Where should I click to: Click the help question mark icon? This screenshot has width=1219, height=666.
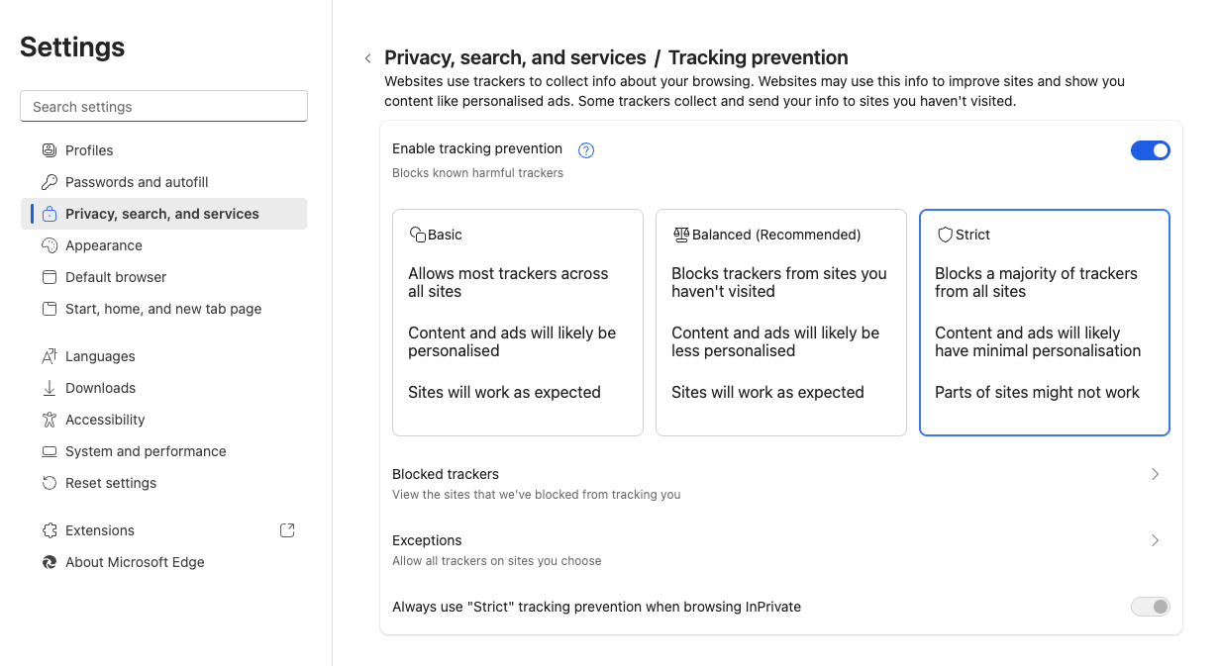pos(586,150)
